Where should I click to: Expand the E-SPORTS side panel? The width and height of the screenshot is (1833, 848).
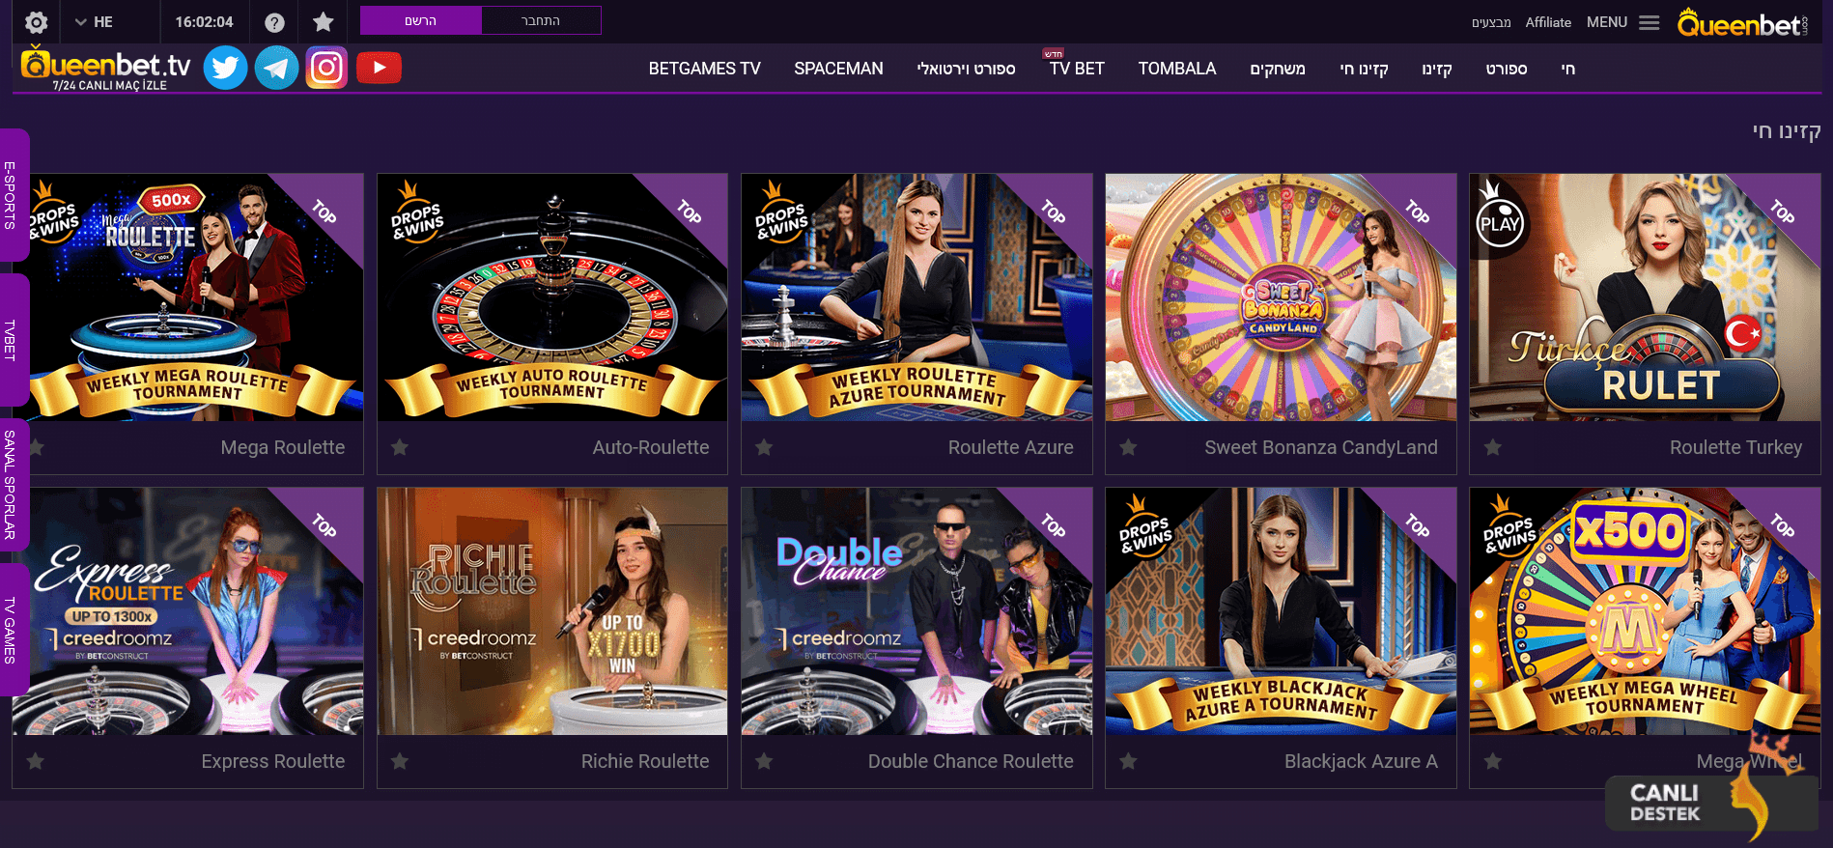(x=13, y=195)
